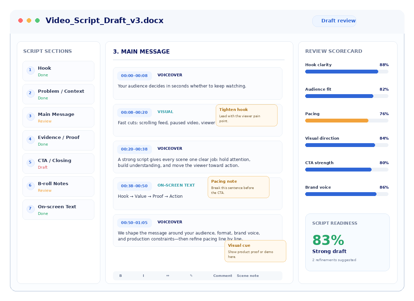Screen dimensions: 414x301
Task: Click the number 5 badge for CTA / Closing
Action: coord(31,162)
